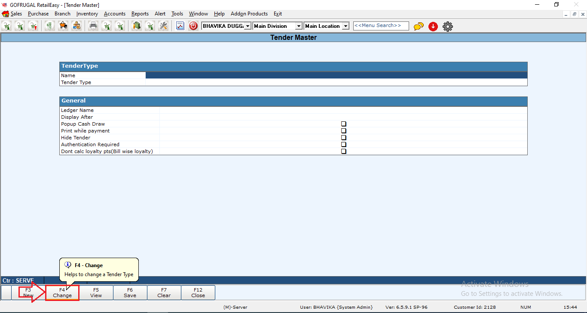Click the Ledger Name value field
Screen dimensions: 587x313
click(343, 110)
